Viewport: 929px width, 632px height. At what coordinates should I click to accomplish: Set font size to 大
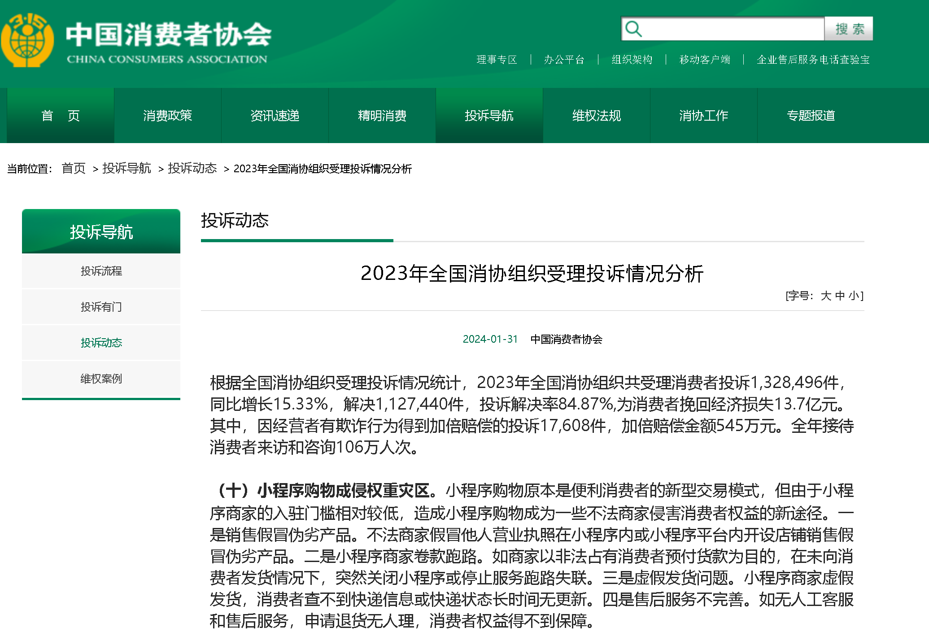point(826,296)
